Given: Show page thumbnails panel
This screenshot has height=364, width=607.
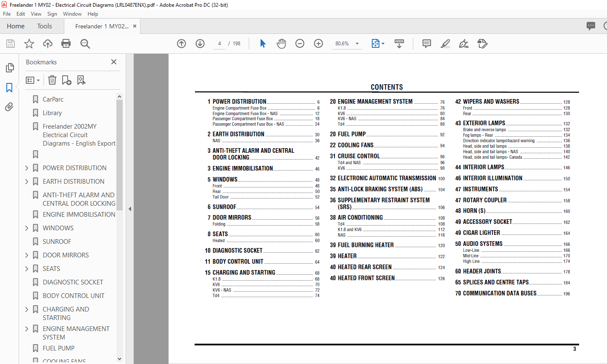Looking at the screenshot, I should pos(9,68).
